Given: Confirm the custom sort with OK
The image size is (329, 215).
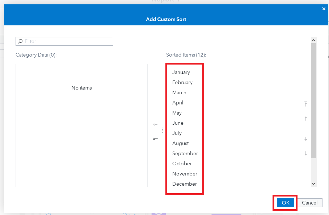Looking at the screenshot, I should (285, 203).
